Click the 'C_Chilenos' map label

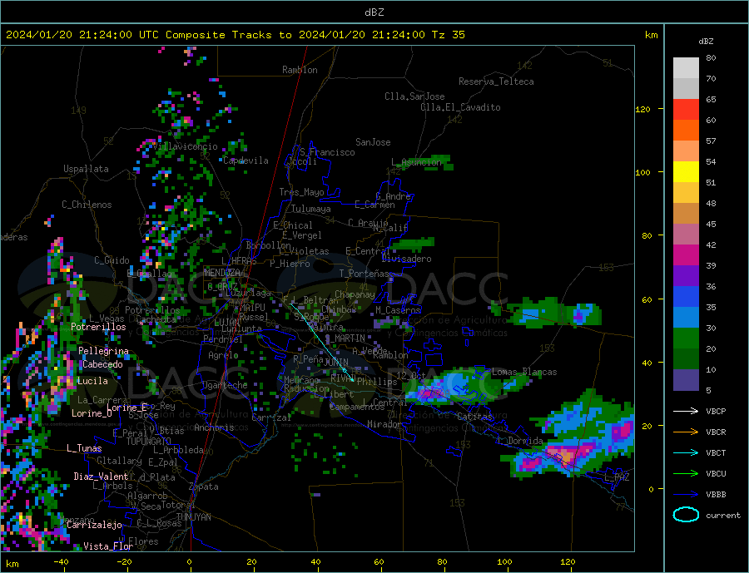pyautogui.click(x=87, y=205)
